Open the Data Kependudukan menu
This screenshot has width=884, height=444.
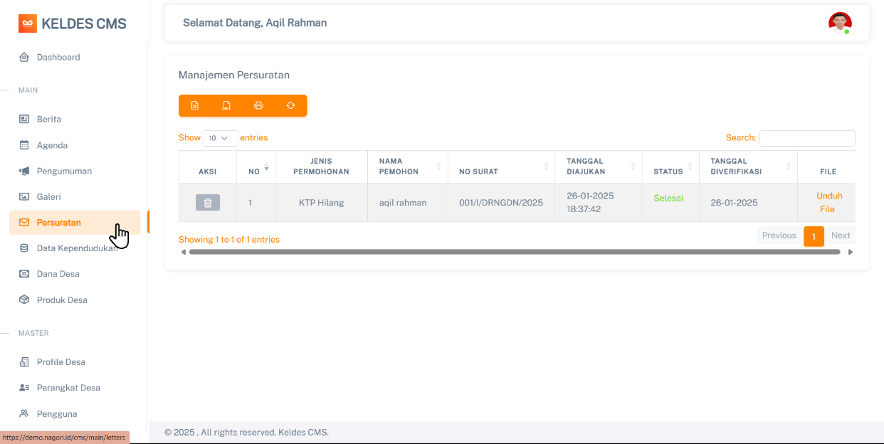(76, 248)
